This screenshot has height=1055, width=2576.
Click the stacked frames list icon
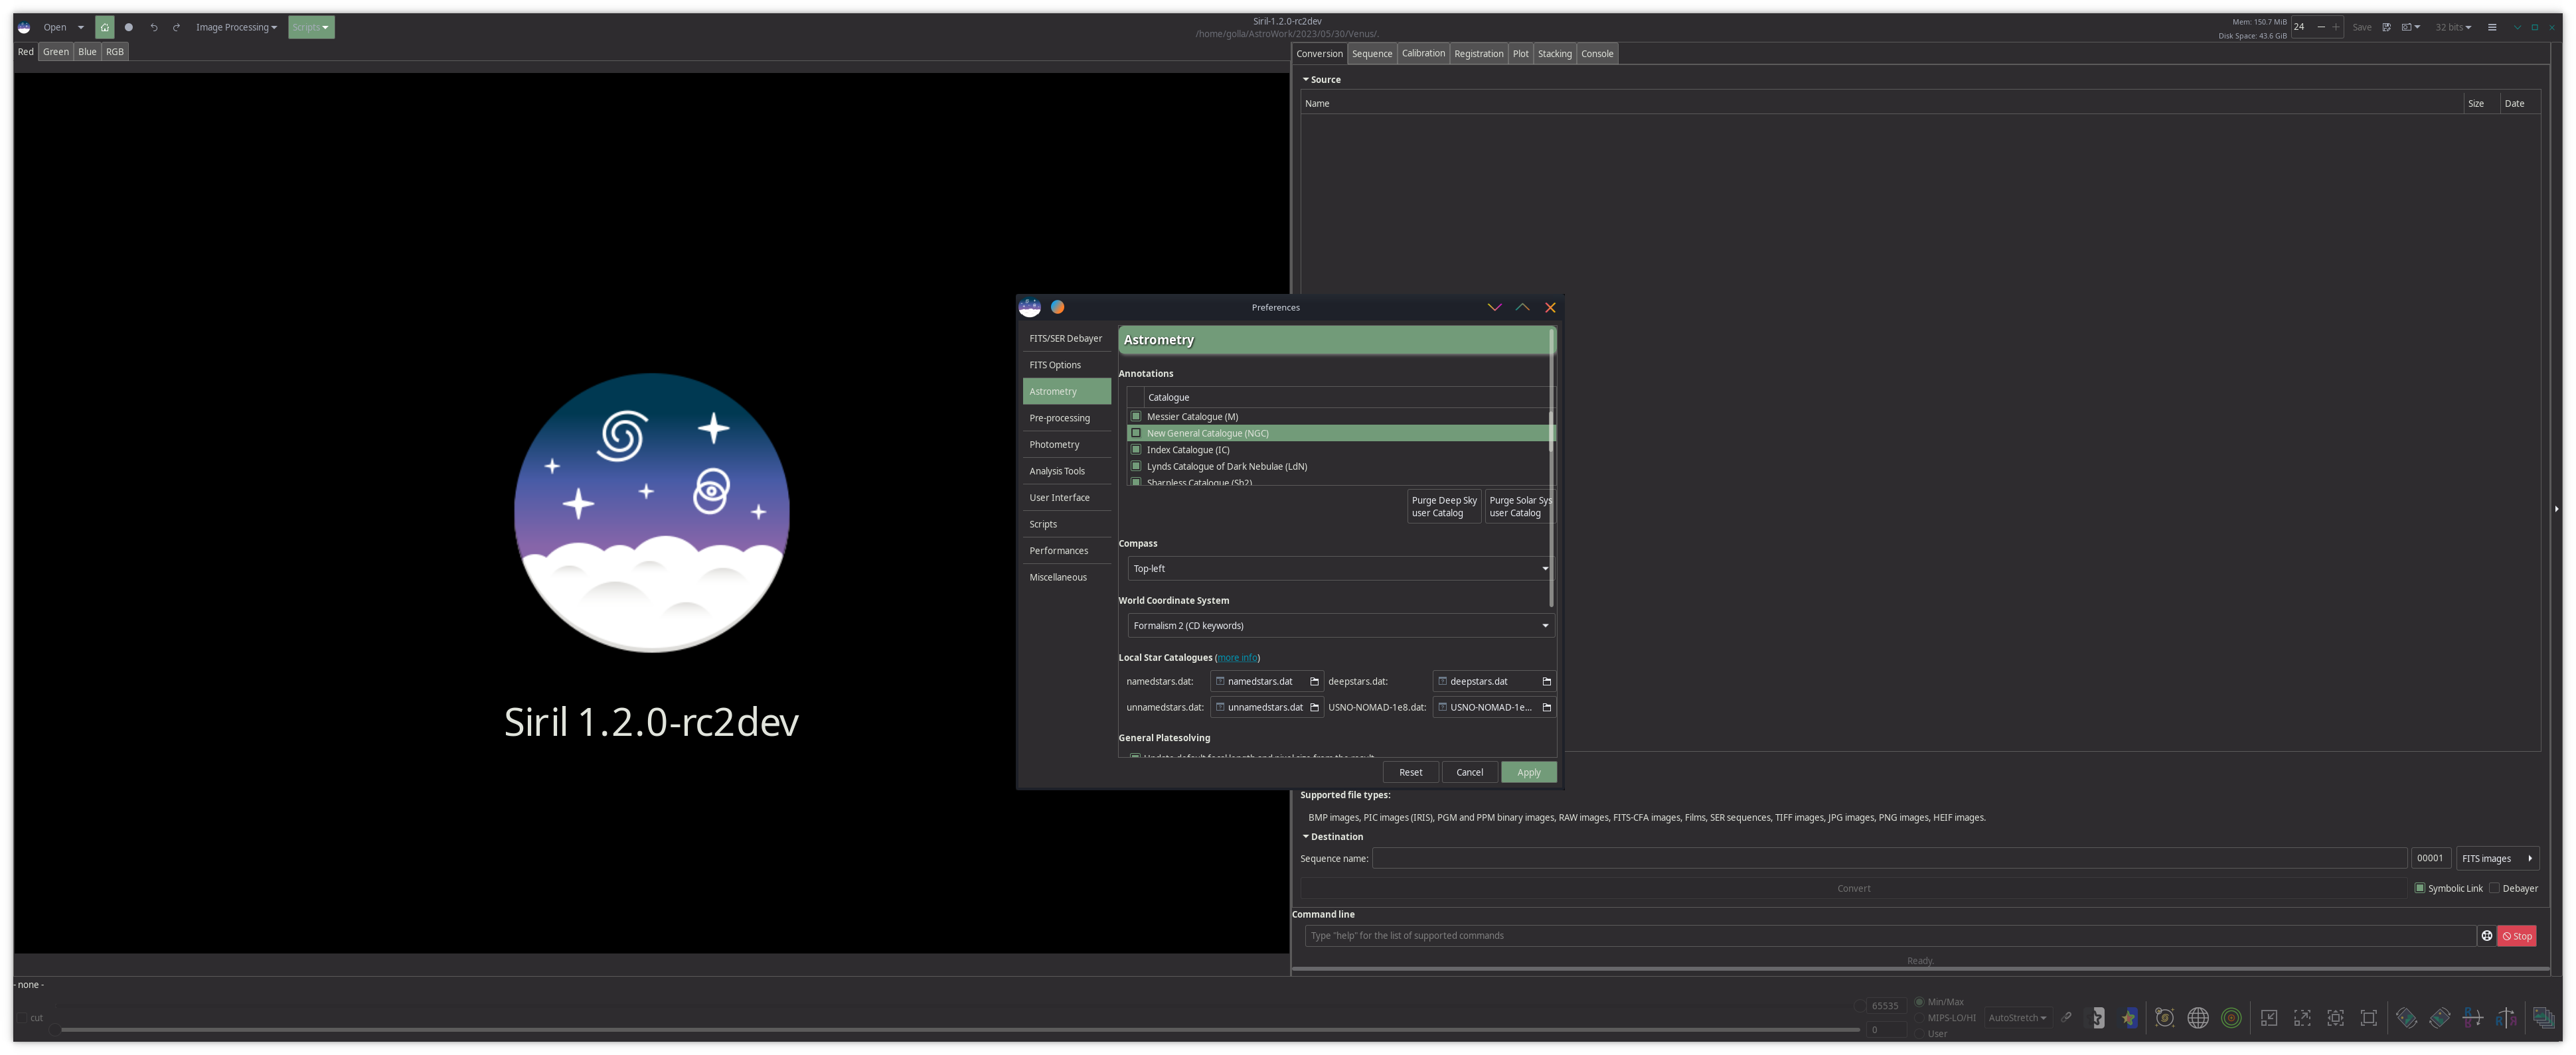[2544, 1018]
